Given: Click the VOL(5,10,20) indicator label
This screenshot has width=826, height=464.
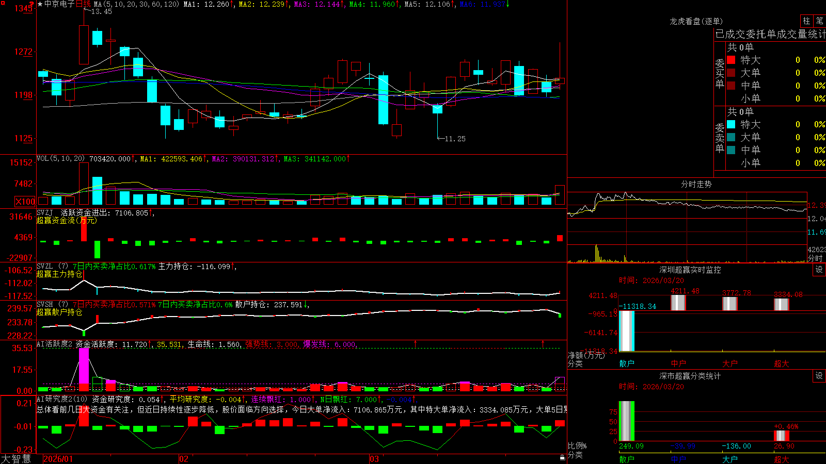Looking at the screenshot, I should pos(60,159).
